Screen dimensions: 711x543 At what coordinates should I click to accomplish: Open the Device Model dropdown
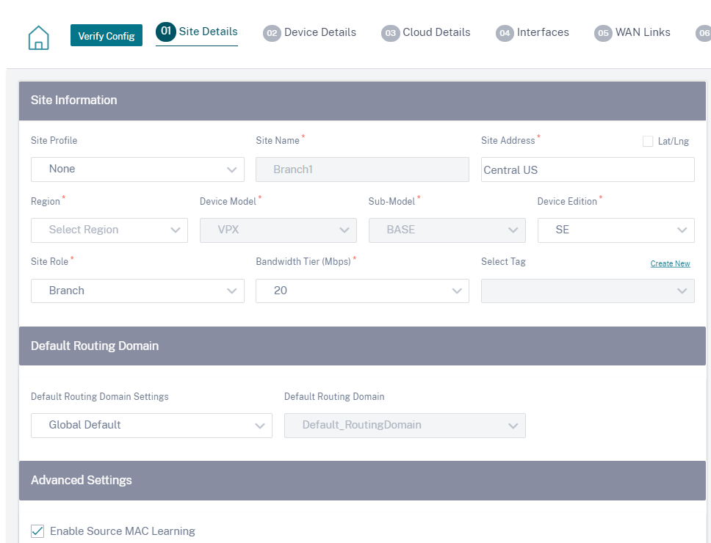278,230
